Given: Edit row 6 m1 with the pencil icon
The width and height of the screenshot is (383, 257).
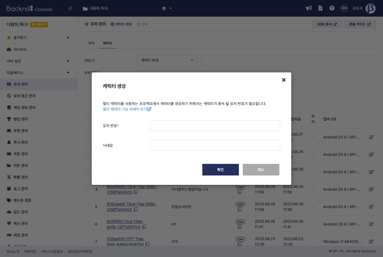Looking at the screenshot, I should point(371,224).
